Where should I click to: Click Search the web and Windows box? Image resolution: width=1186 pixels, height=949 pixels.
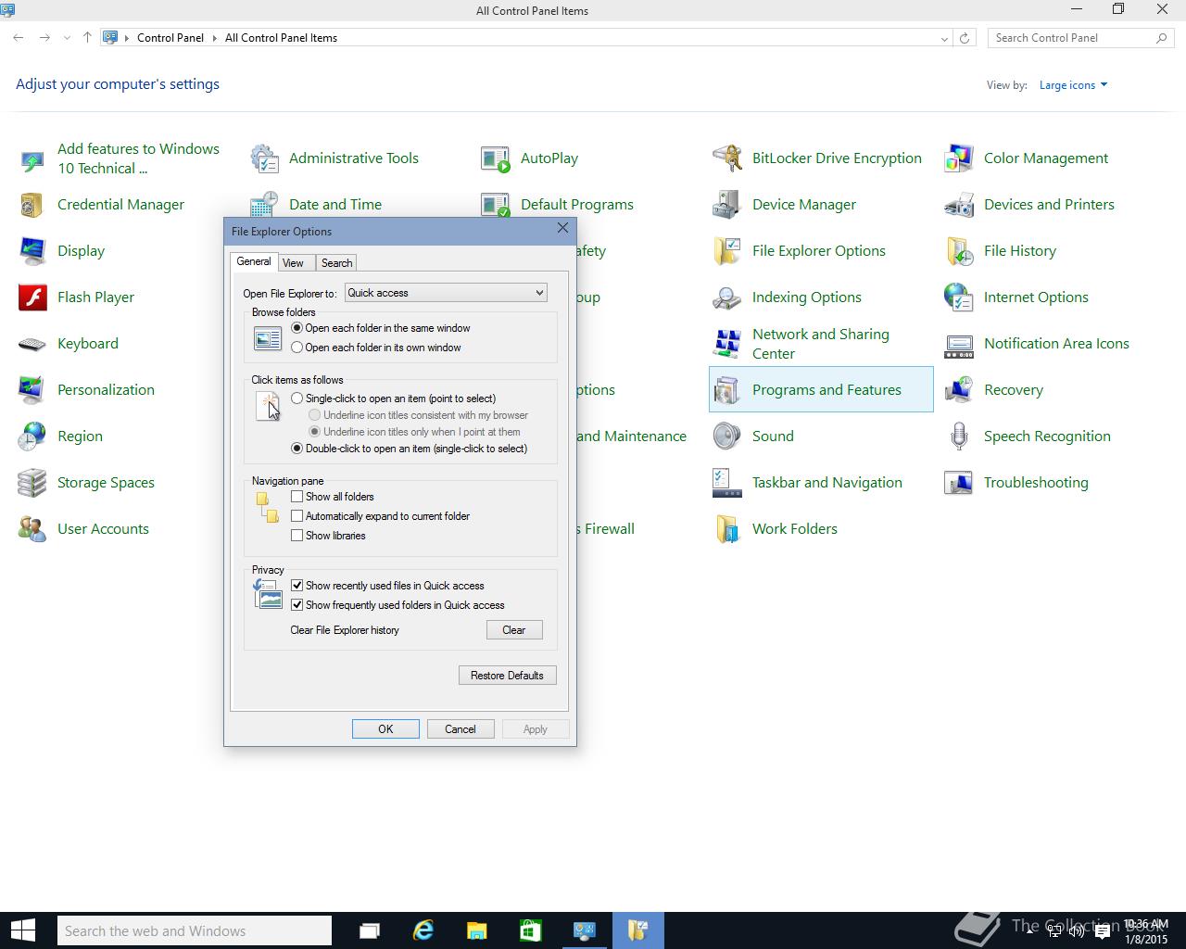click(195, 930)
